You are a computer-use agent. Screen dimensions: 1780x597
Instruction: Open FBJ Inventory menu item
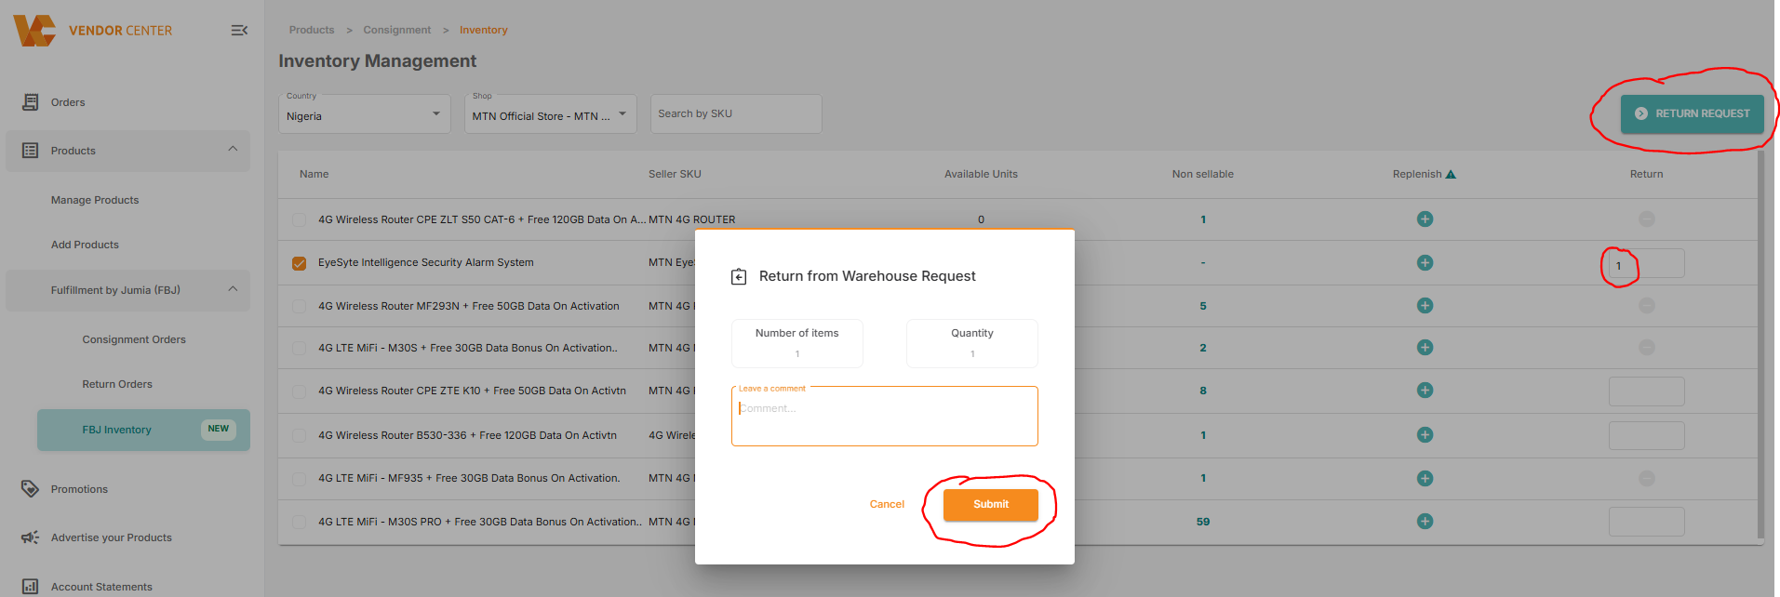tap(143, 430)
